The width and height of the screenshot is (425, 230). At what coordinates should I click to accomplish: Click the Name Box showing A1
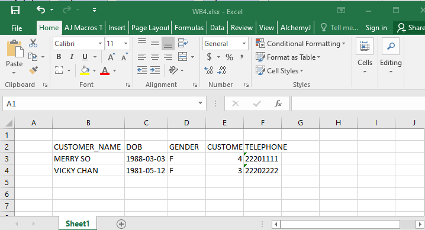(104, 103)
